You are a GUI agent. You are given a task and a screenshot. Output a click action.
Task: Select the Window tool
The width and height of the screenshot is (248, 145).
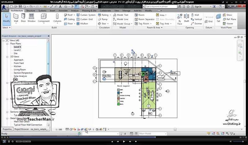32,18
